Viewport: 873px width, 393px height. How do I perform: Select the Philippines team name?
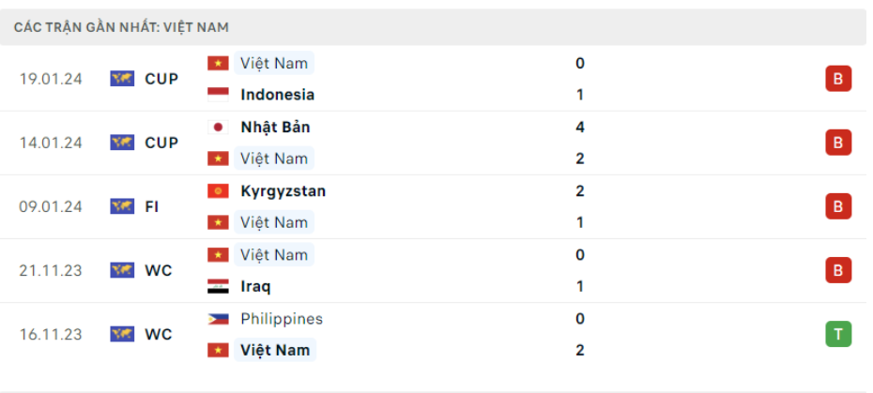tap(282, 319)
